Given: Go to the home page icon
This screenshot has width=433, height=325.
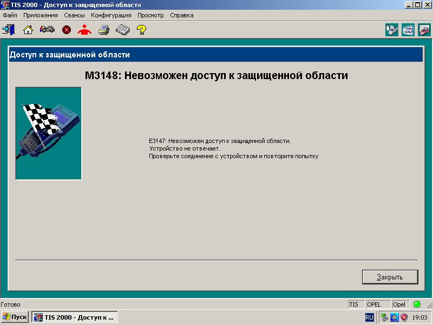Looking at the screenshot, I should (x=28, y=30).
